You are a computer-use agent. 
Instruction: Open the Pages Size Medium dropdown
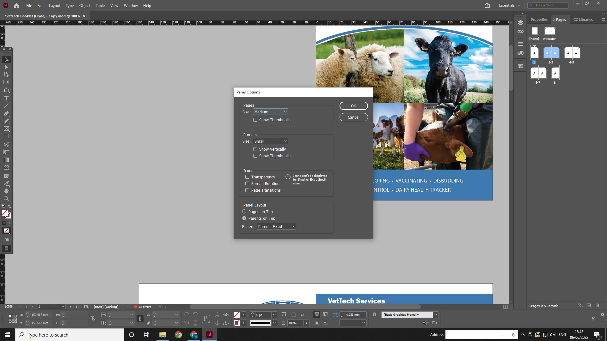270,112
